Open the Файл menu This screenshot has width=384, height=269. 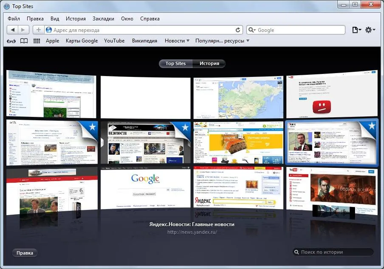coord(14,19)
